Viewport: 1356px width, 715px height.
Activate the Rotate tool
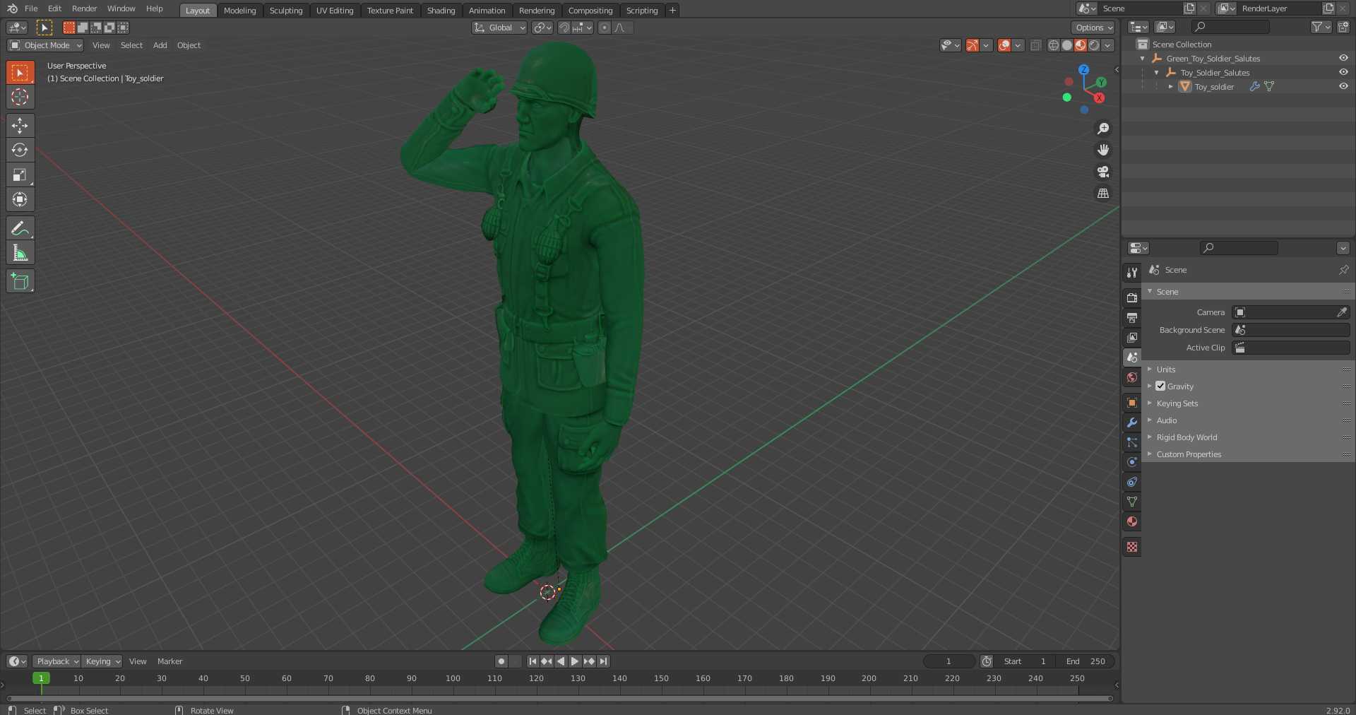[20, 150]
